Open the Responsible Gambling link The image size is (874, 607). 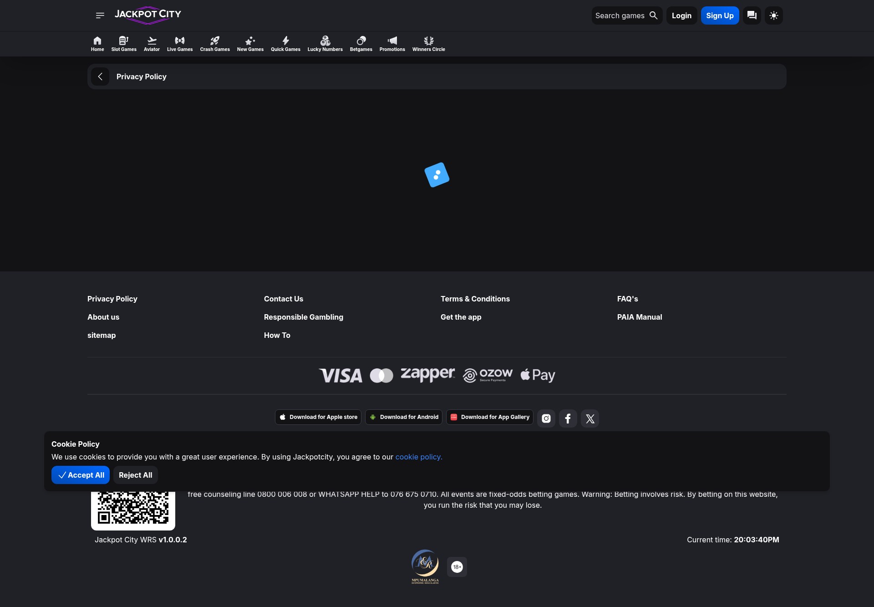click(304, 317)
